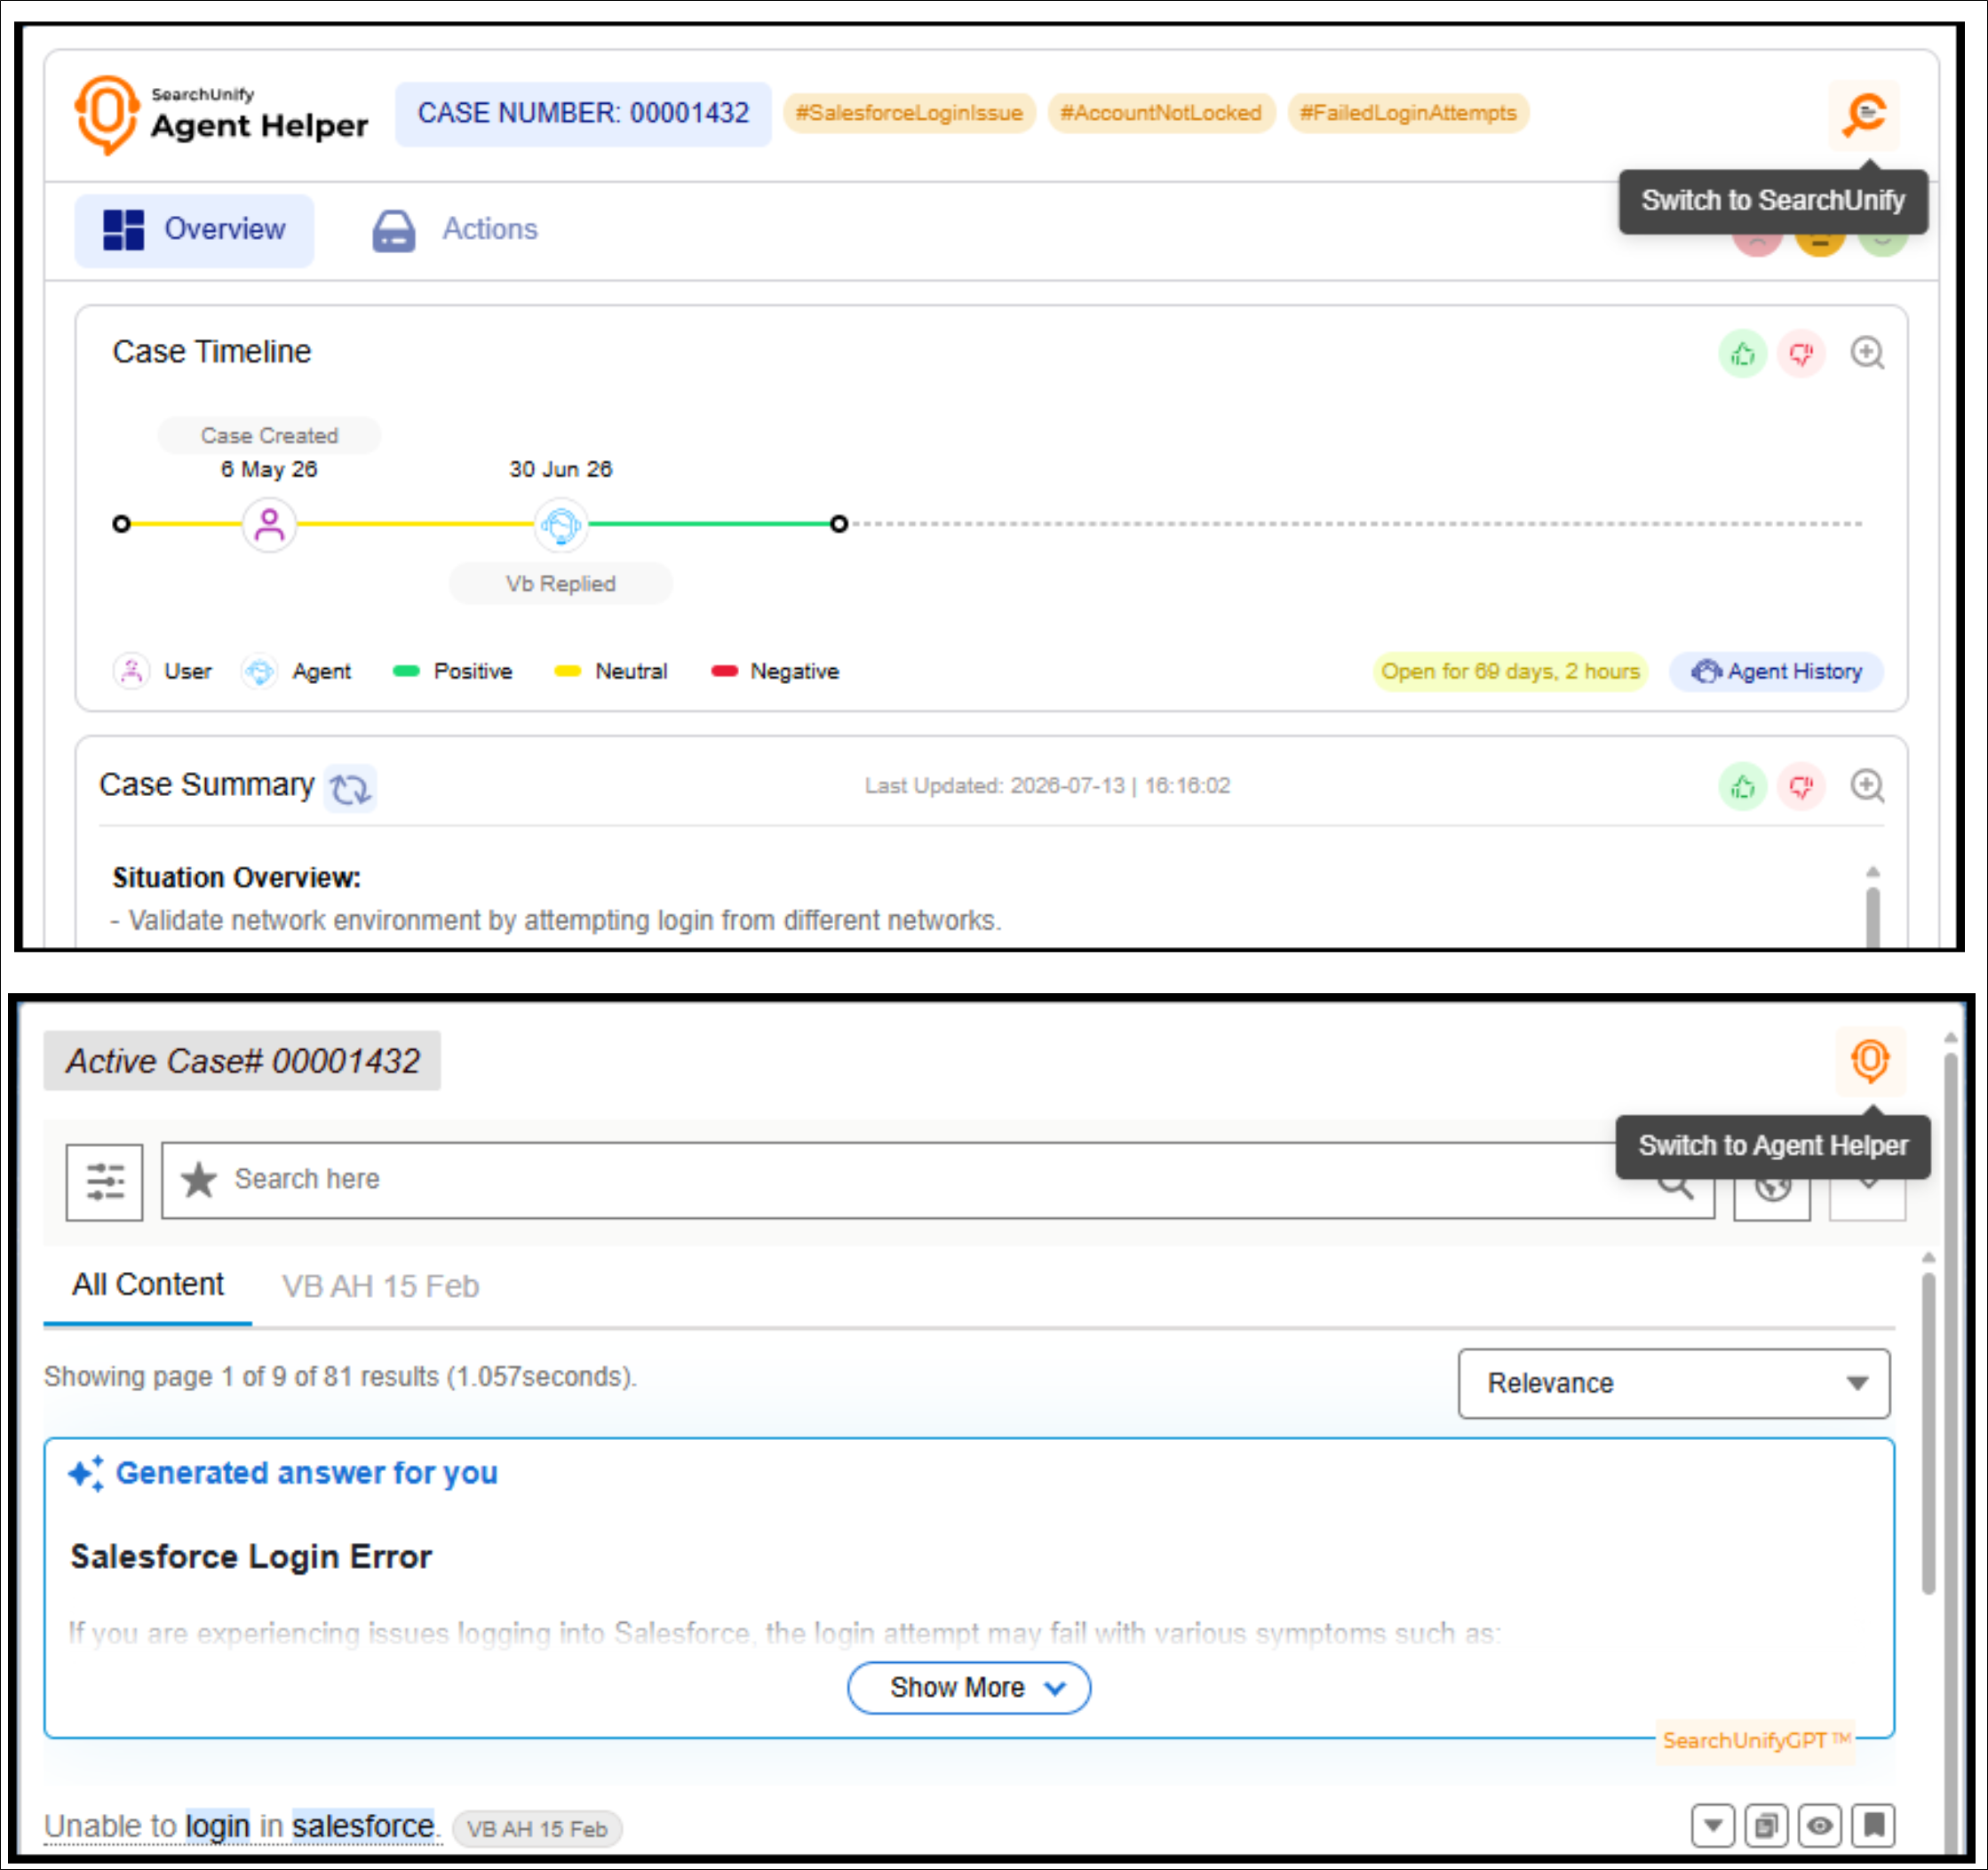Viewport: 1988px width, 1870px height.
Task: Zoom into the Case Summary card
Action: [x=1867, y=787]
